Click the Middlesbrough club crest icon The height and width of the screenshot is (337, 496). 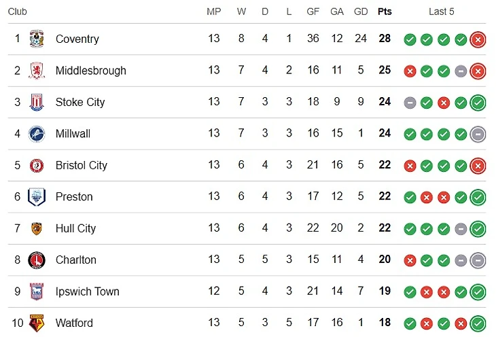(x=37, y=71)
